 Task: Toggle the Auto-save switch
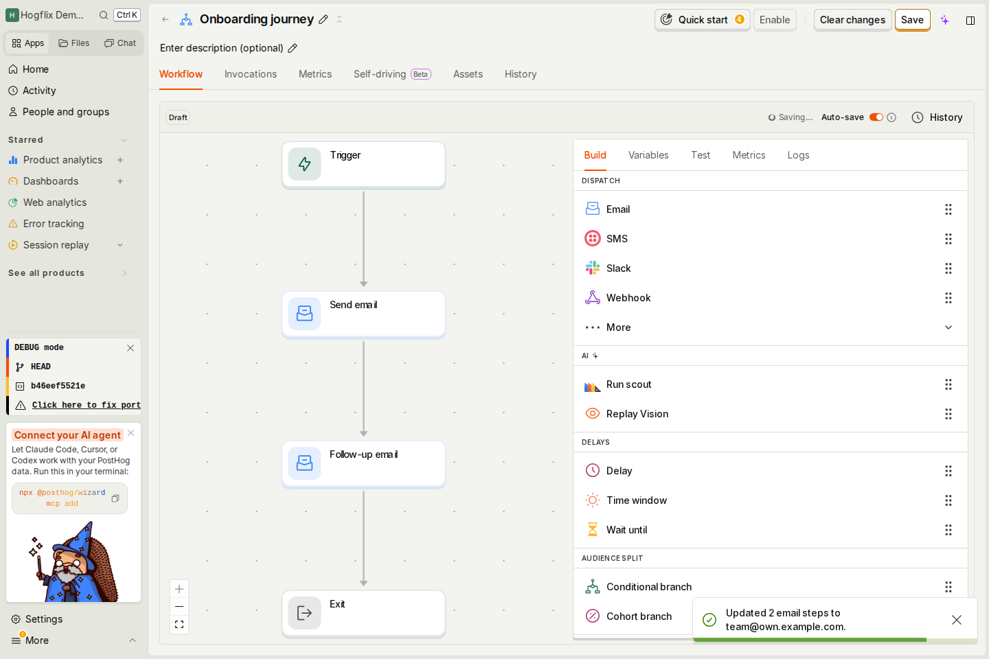[876, 117]
